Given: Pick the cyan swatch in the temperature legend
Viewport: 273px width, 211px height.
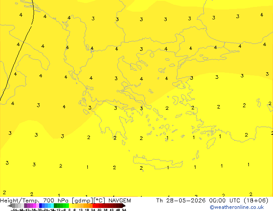Looking at the screenshot, I should tap(52, 205).
